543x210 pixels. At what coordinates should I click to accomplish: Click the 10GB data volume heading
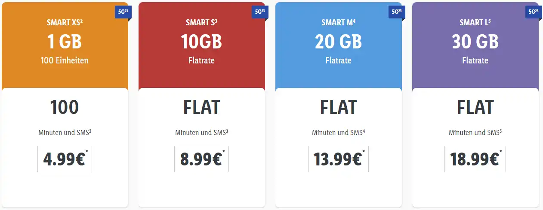[201, 42]
